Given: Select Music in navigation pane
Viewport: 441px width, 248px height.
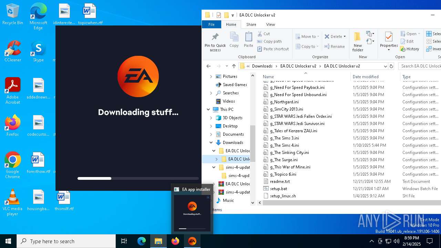Looking at the screenshot, I should click(228, 200).
